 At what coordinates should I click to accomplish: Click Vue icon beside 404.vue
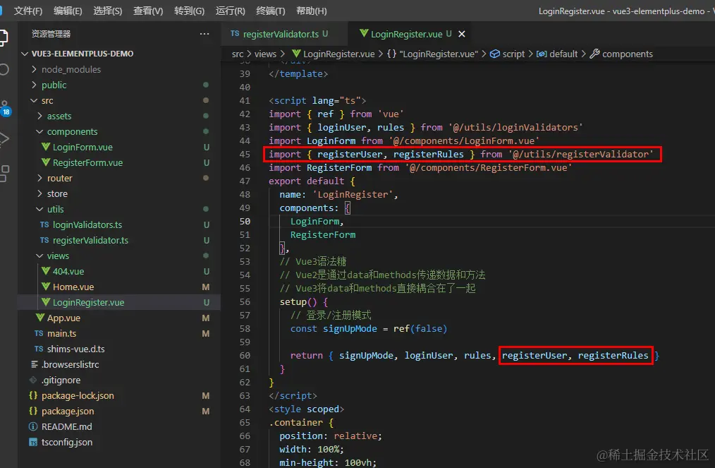[46, 271]
